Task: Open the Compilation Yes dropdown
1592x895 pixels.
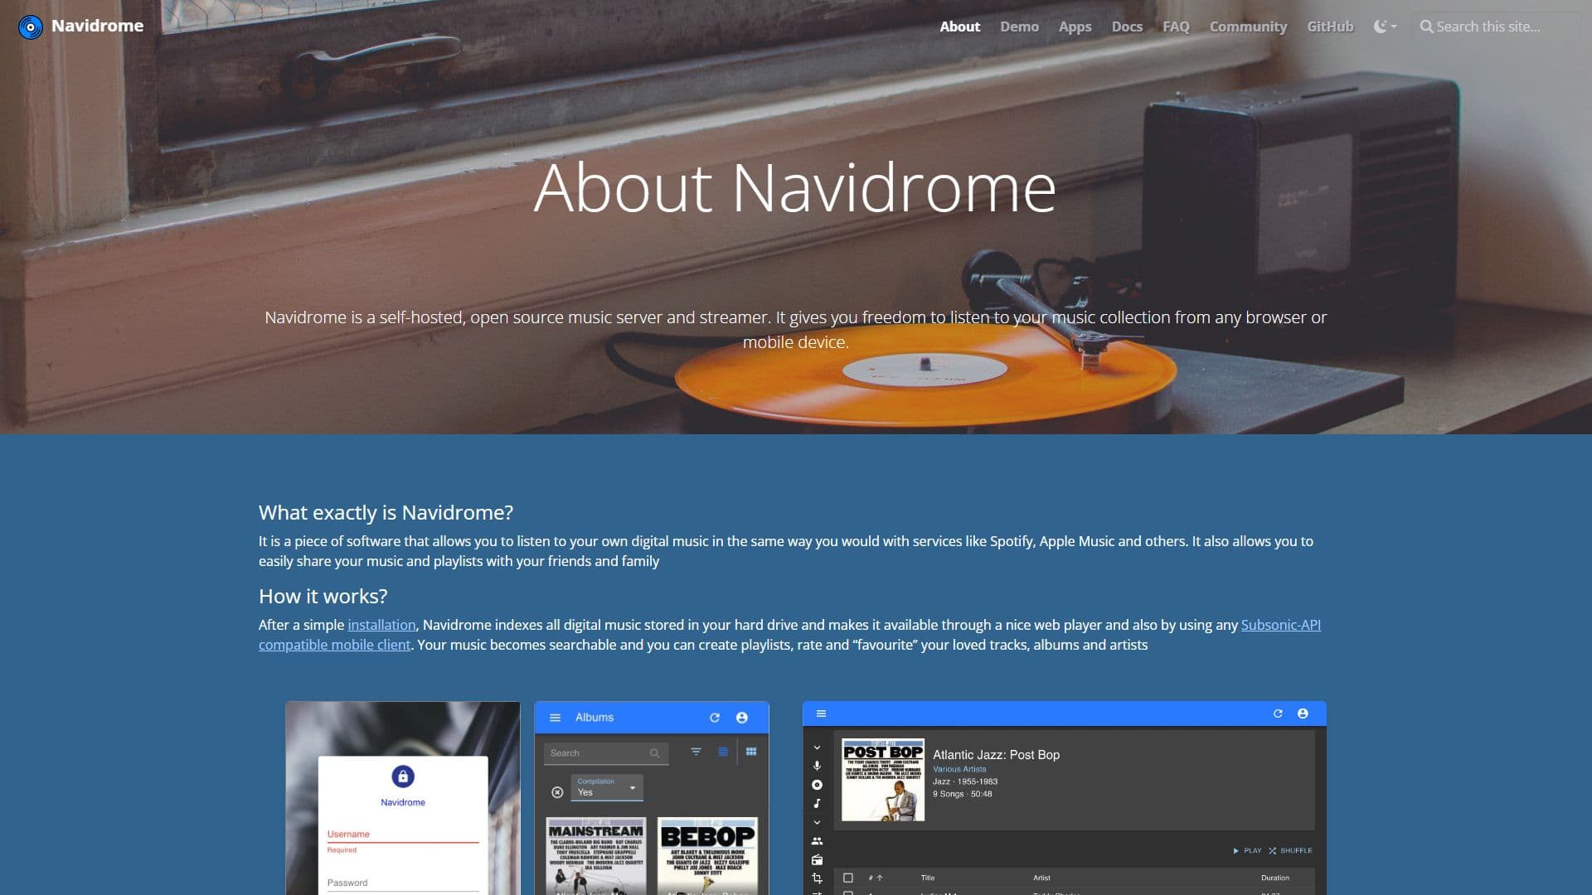Action: pyautogui.click(x=607, y=788)
